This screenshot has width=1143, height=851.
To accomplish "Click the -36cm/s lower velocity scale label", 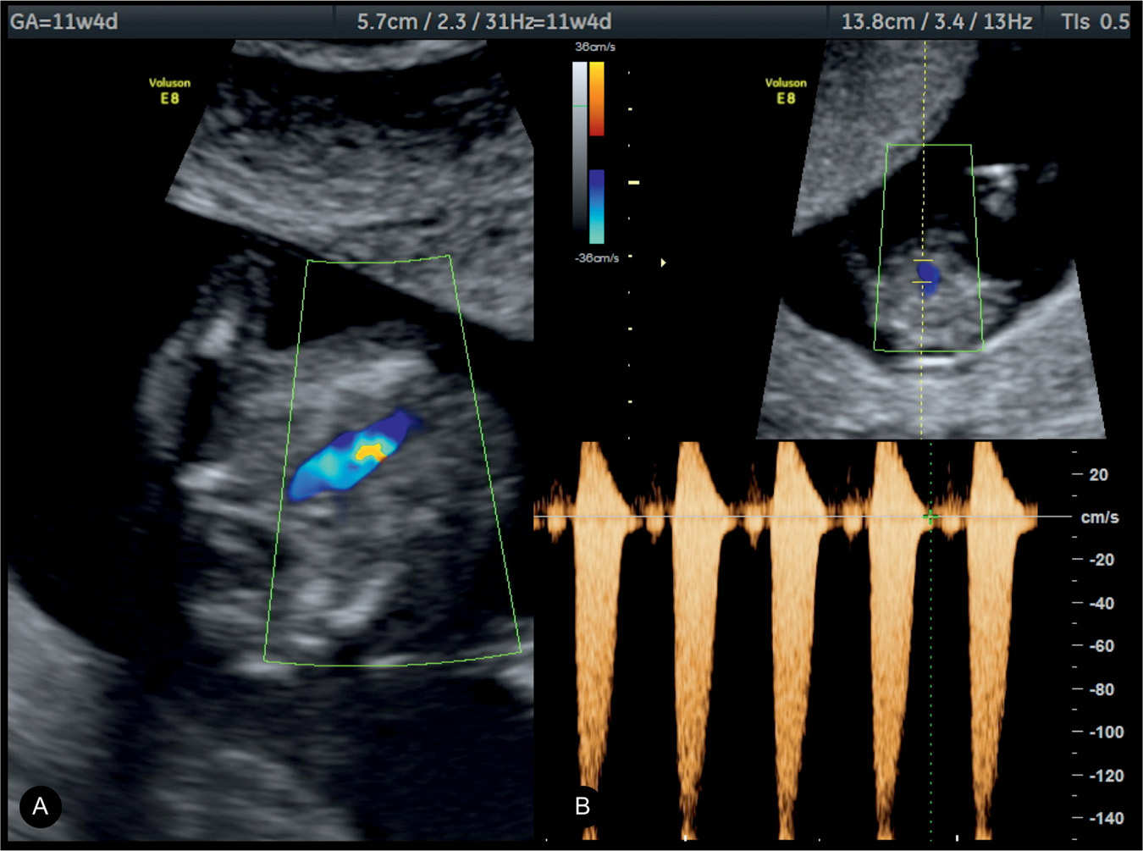I will tap(596, 257).
